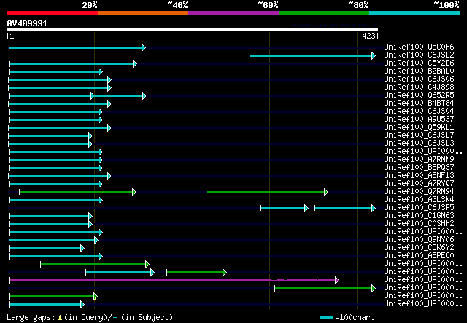
Task: Click the AV409991 query name label
Action: (27, 23)
